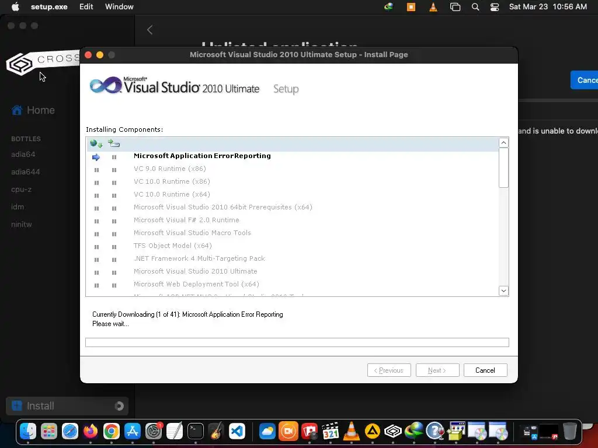Screen dimensions: 598x448
Task: Open Launchpad from the dock
Action: tap(49, 431)
